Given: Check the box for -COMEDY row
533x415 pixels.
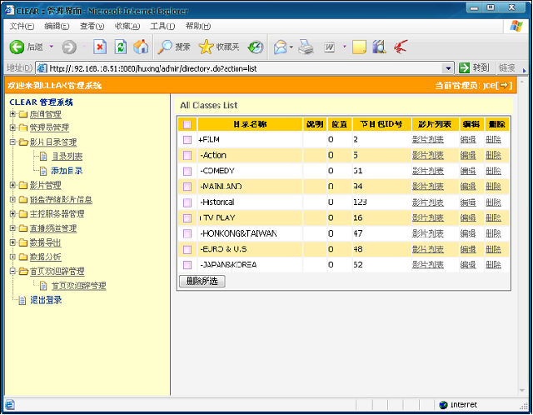Looking at the screenshot, I should click(187, 171).
